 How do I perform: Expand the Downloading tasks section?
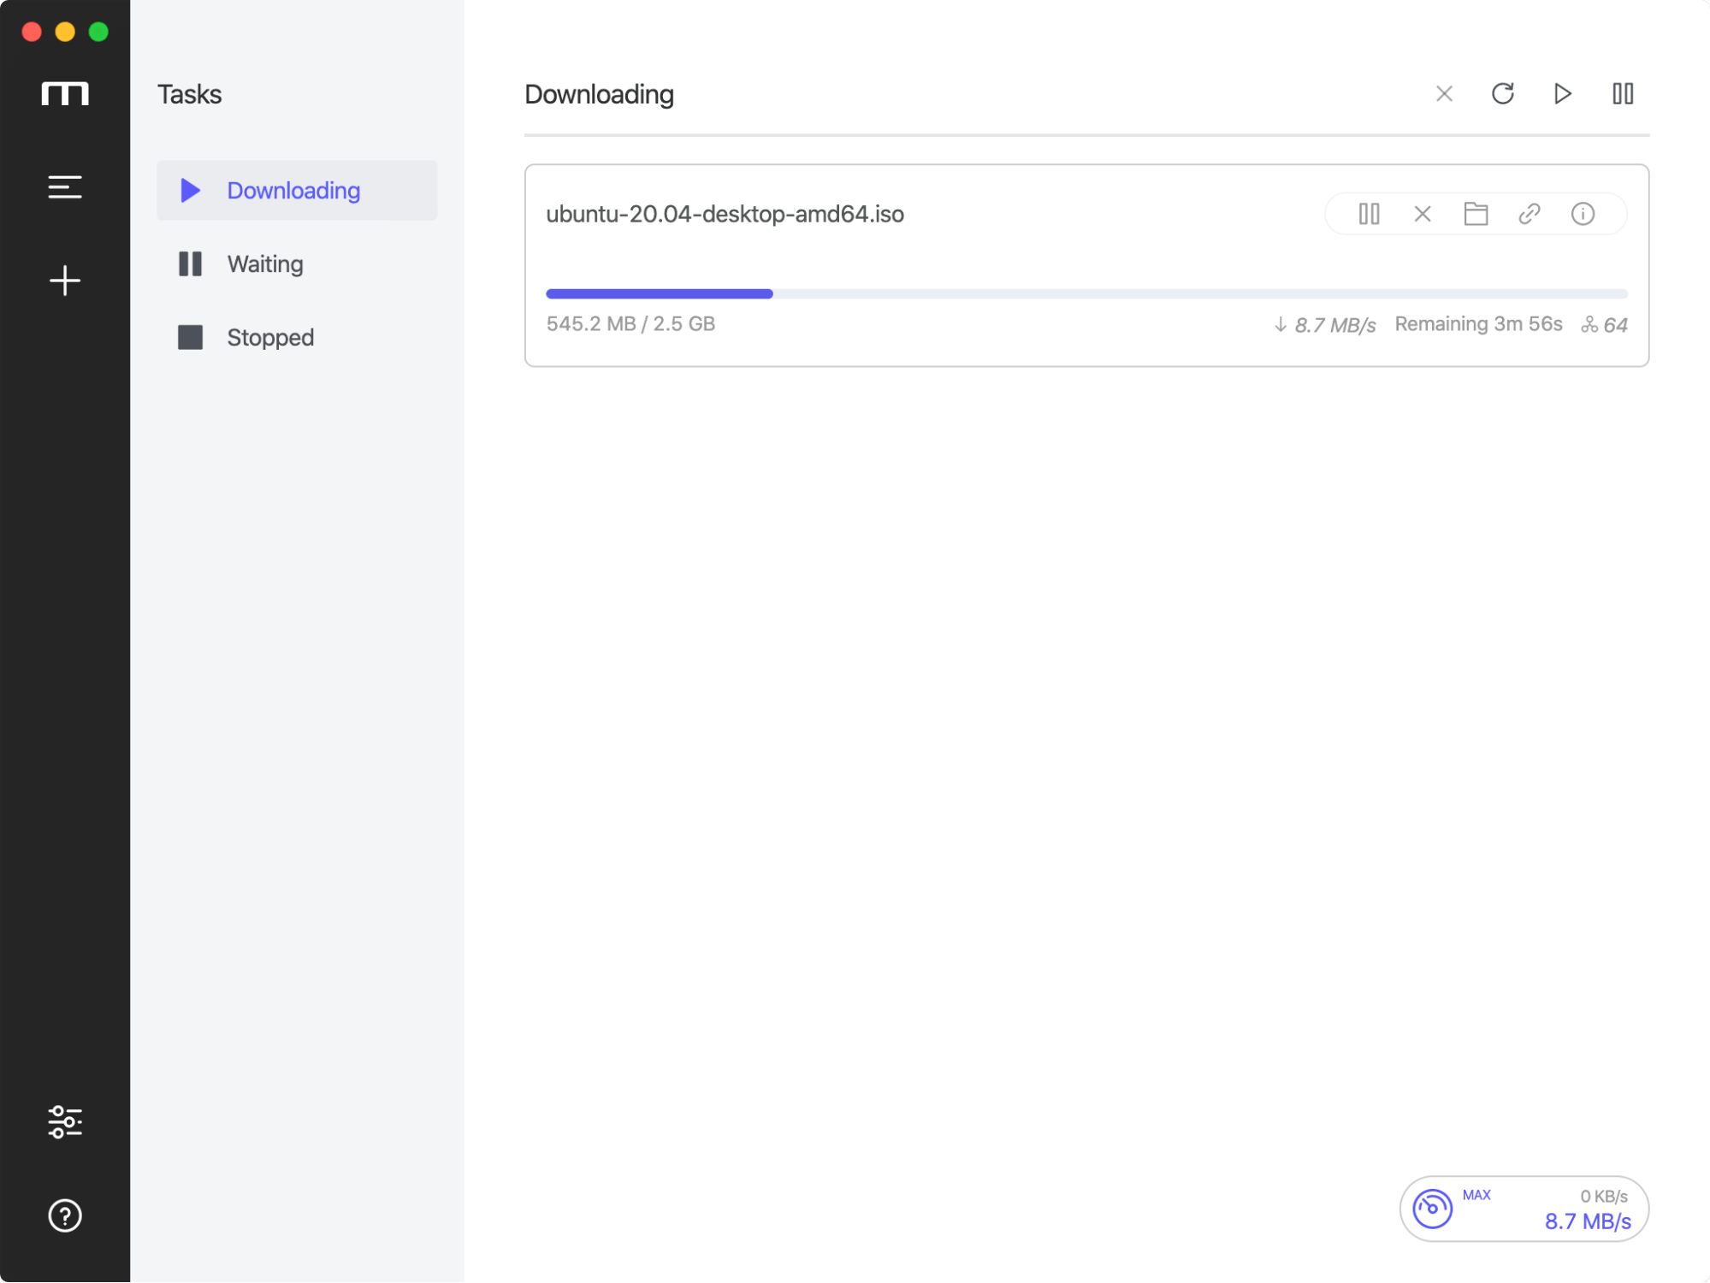pos(297,190)
